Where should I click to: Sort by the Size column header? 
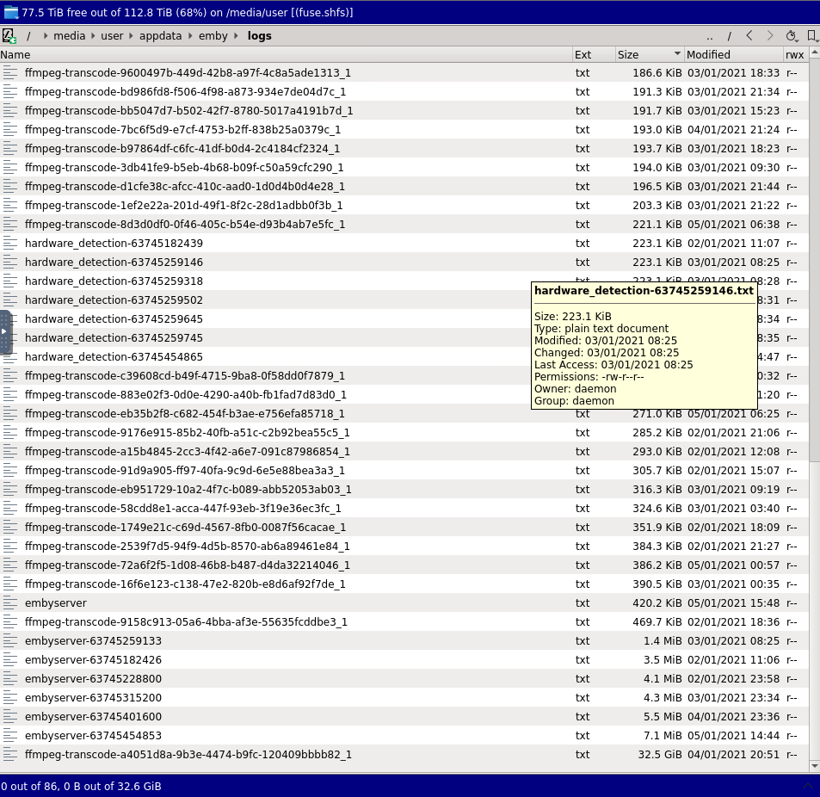pyautogui.click(x=649, y=54)
